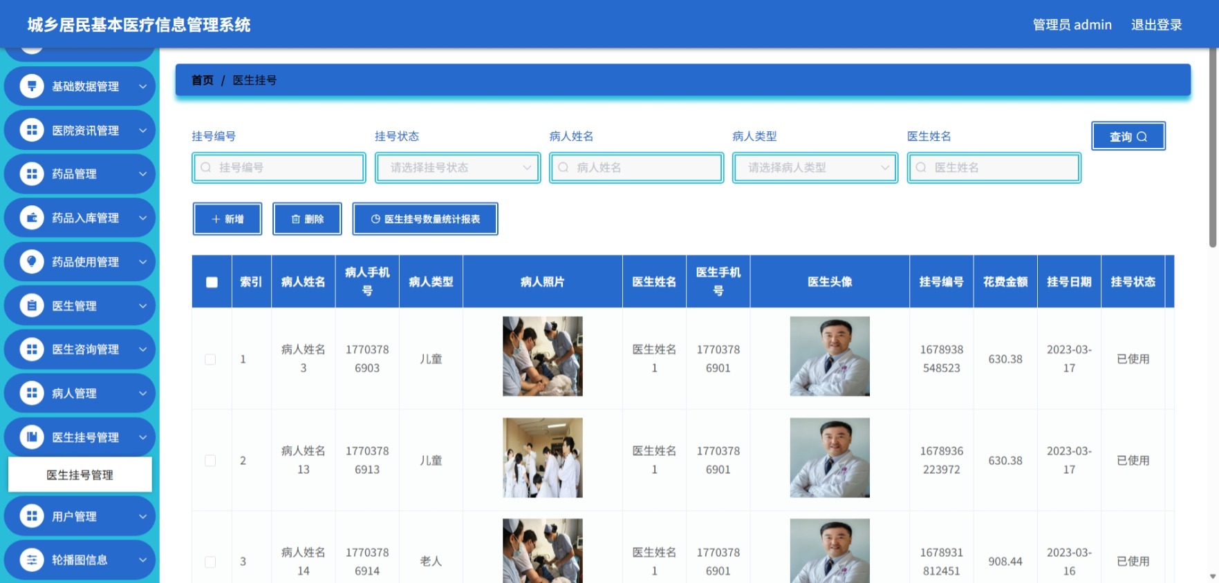Click the search icon in 医生姓名 field
1219x583 pixels.
tap(921, 167)
